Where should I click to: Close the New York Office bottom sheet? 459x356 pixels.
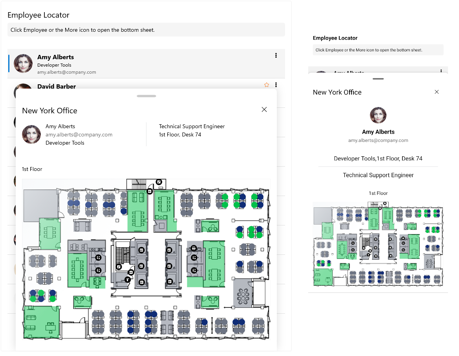264,109
